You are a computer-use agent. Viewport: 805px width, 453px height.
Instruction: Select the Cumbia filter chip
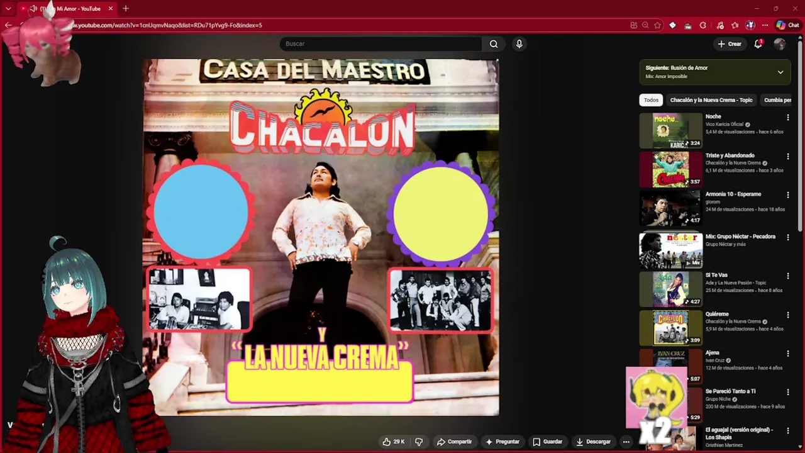777,100
